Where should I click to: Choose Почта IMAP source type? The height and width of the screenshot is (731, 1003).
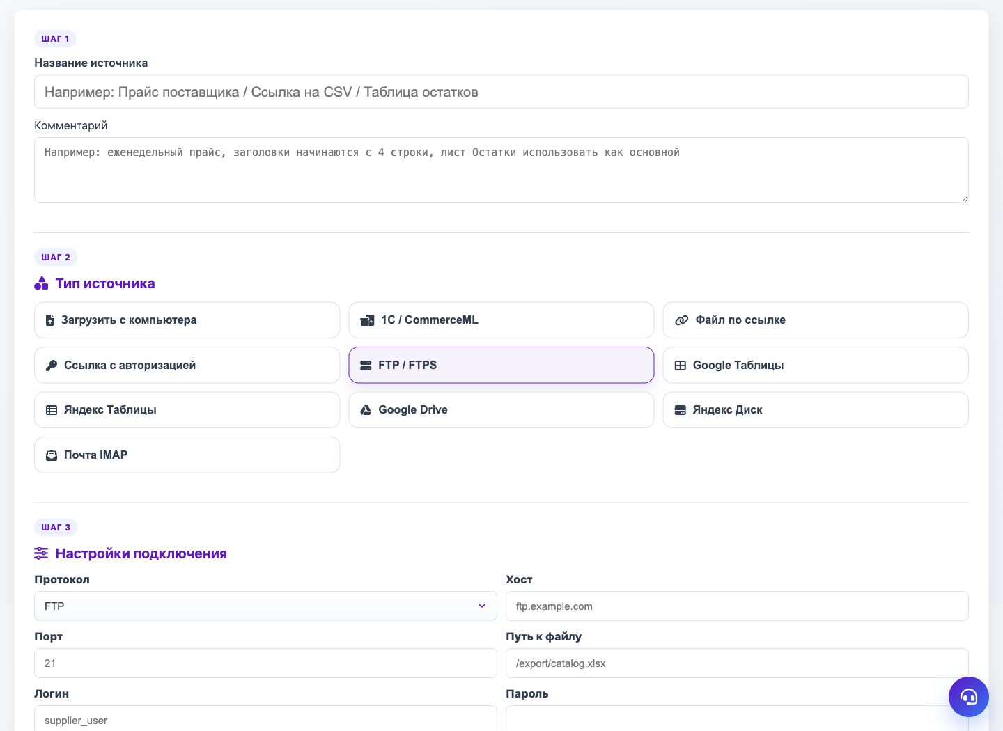coord(187,455)
